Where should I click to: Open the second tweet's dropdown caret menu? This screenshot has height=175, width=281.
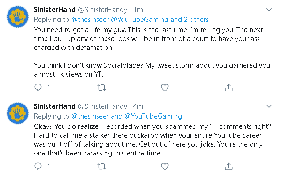pyautogui.click(x=269, y=106)
